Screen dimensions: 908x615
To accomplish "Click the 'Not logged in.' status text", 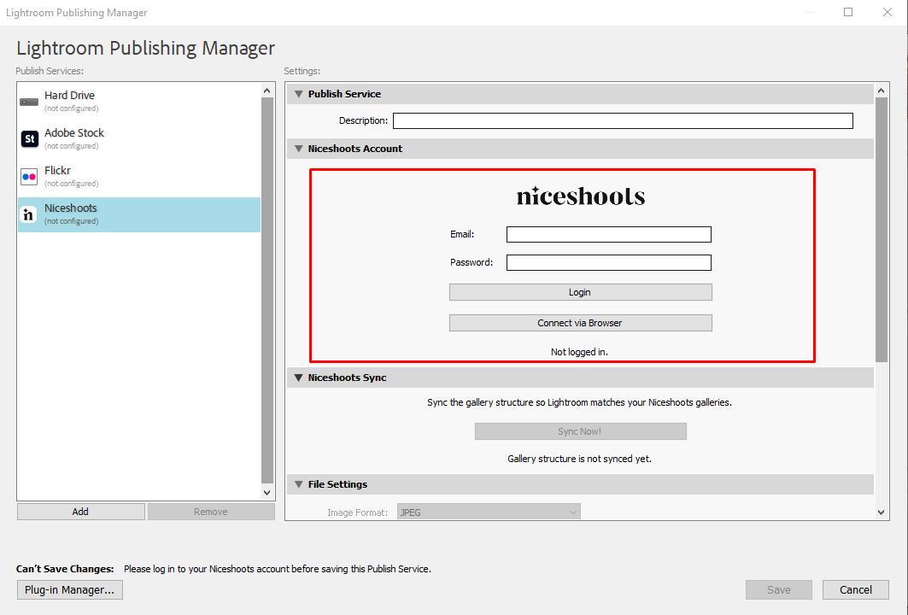I will click(x=579, y=352).
